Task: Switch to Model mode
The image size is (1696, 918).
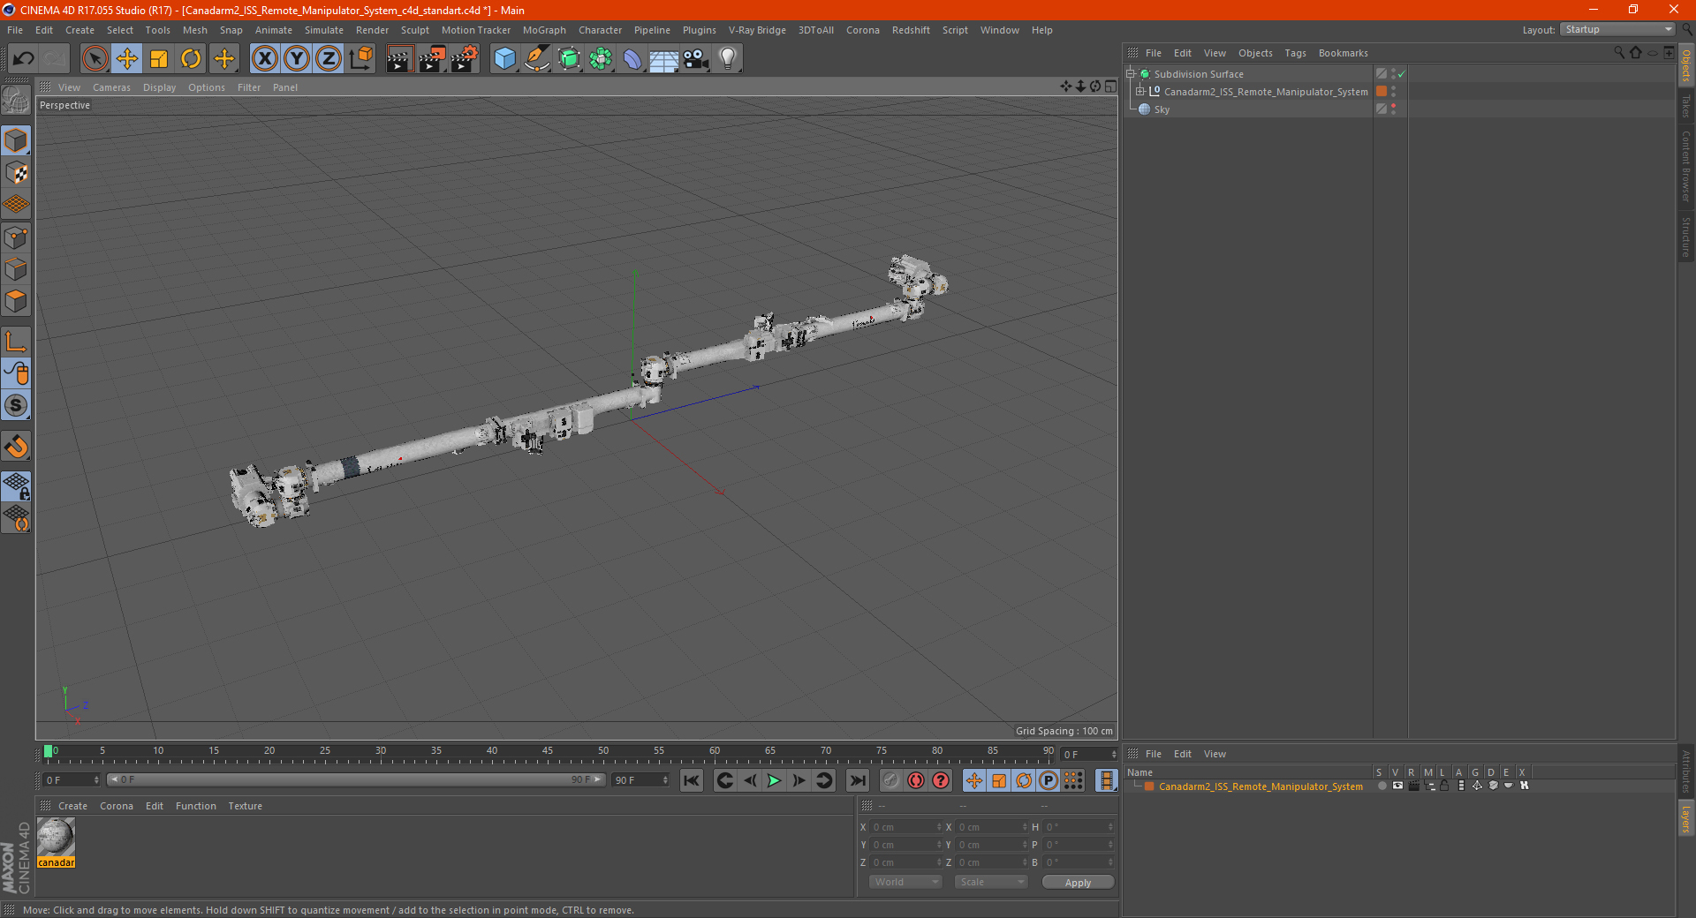Action: tap(16, 140)
